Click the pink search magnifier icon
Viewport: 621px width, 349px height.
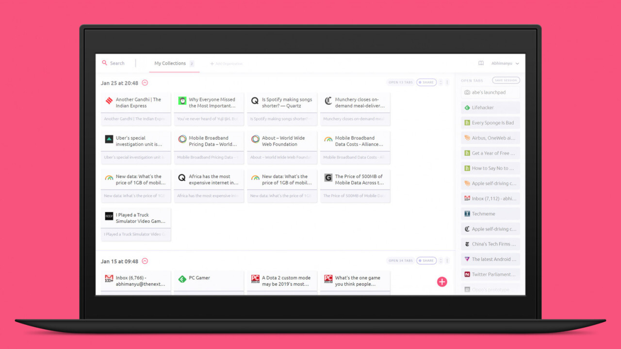tap(104, 63)
